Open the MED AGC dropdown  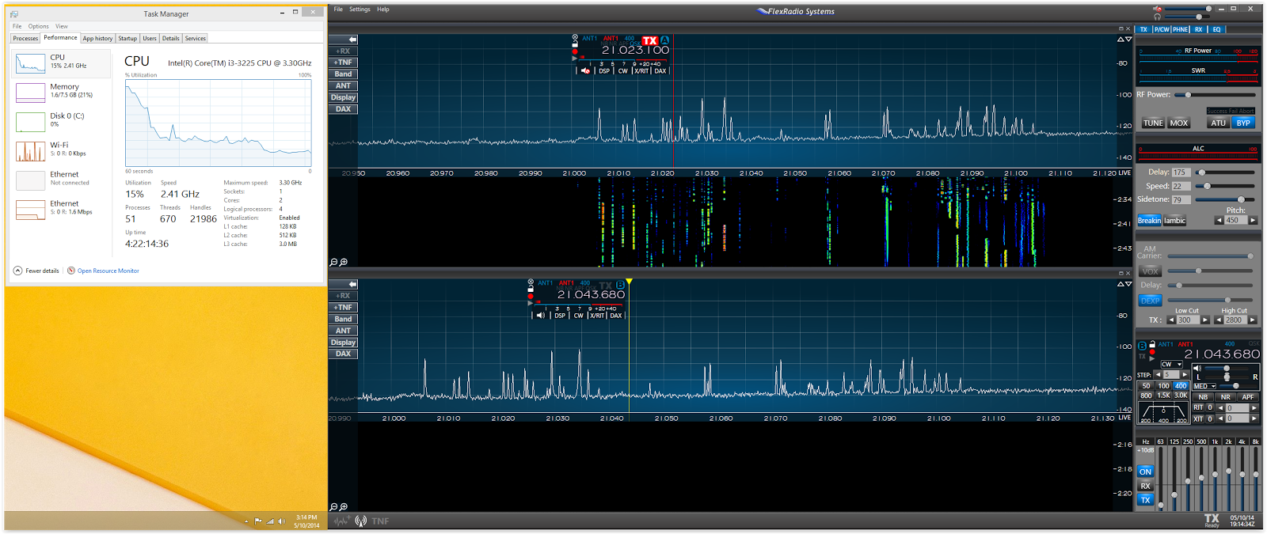[1204, 386]
